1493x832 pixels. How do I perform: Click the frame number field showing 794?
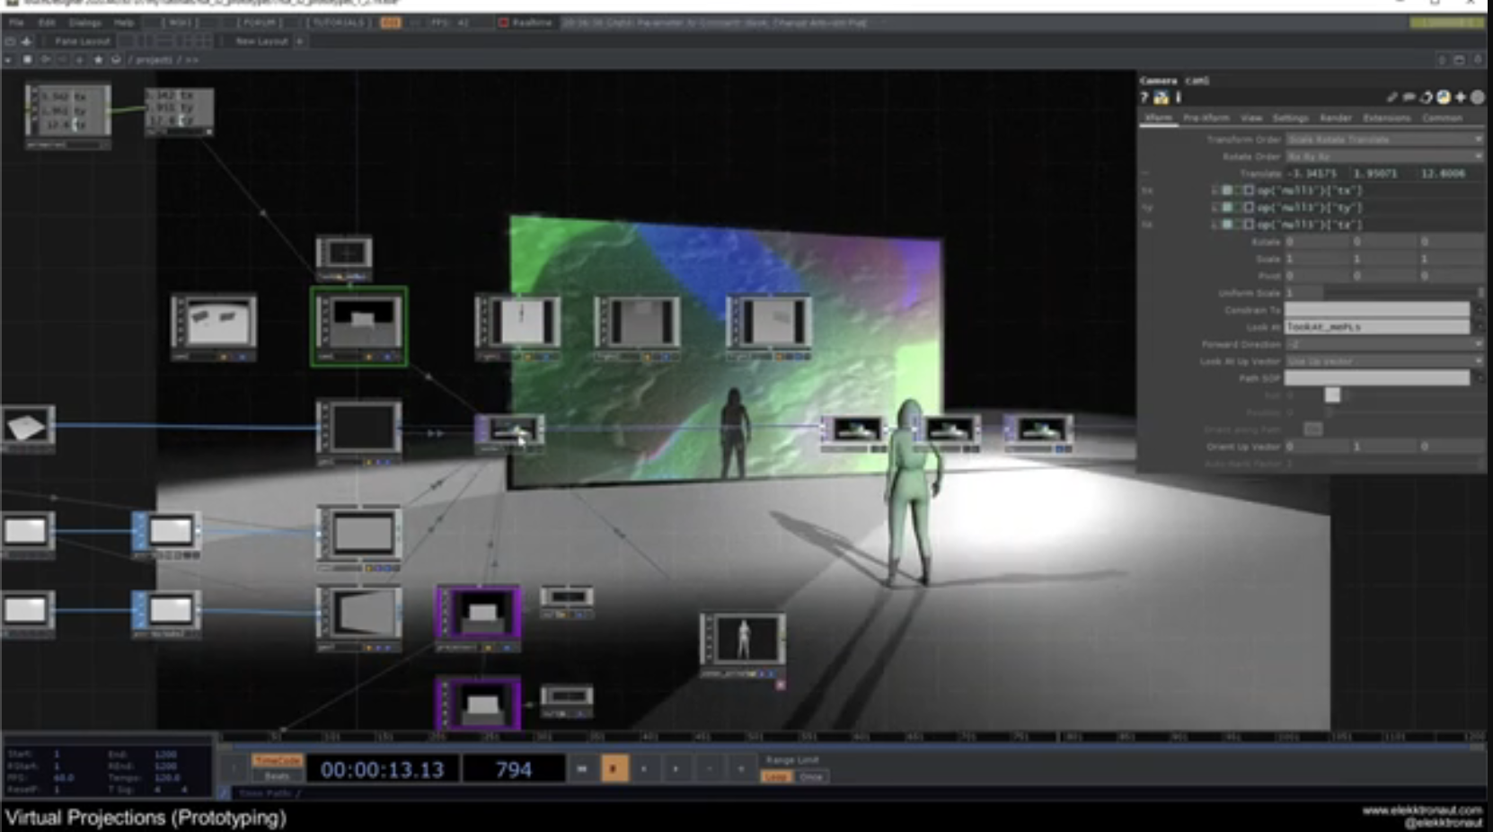coord(514,769)
